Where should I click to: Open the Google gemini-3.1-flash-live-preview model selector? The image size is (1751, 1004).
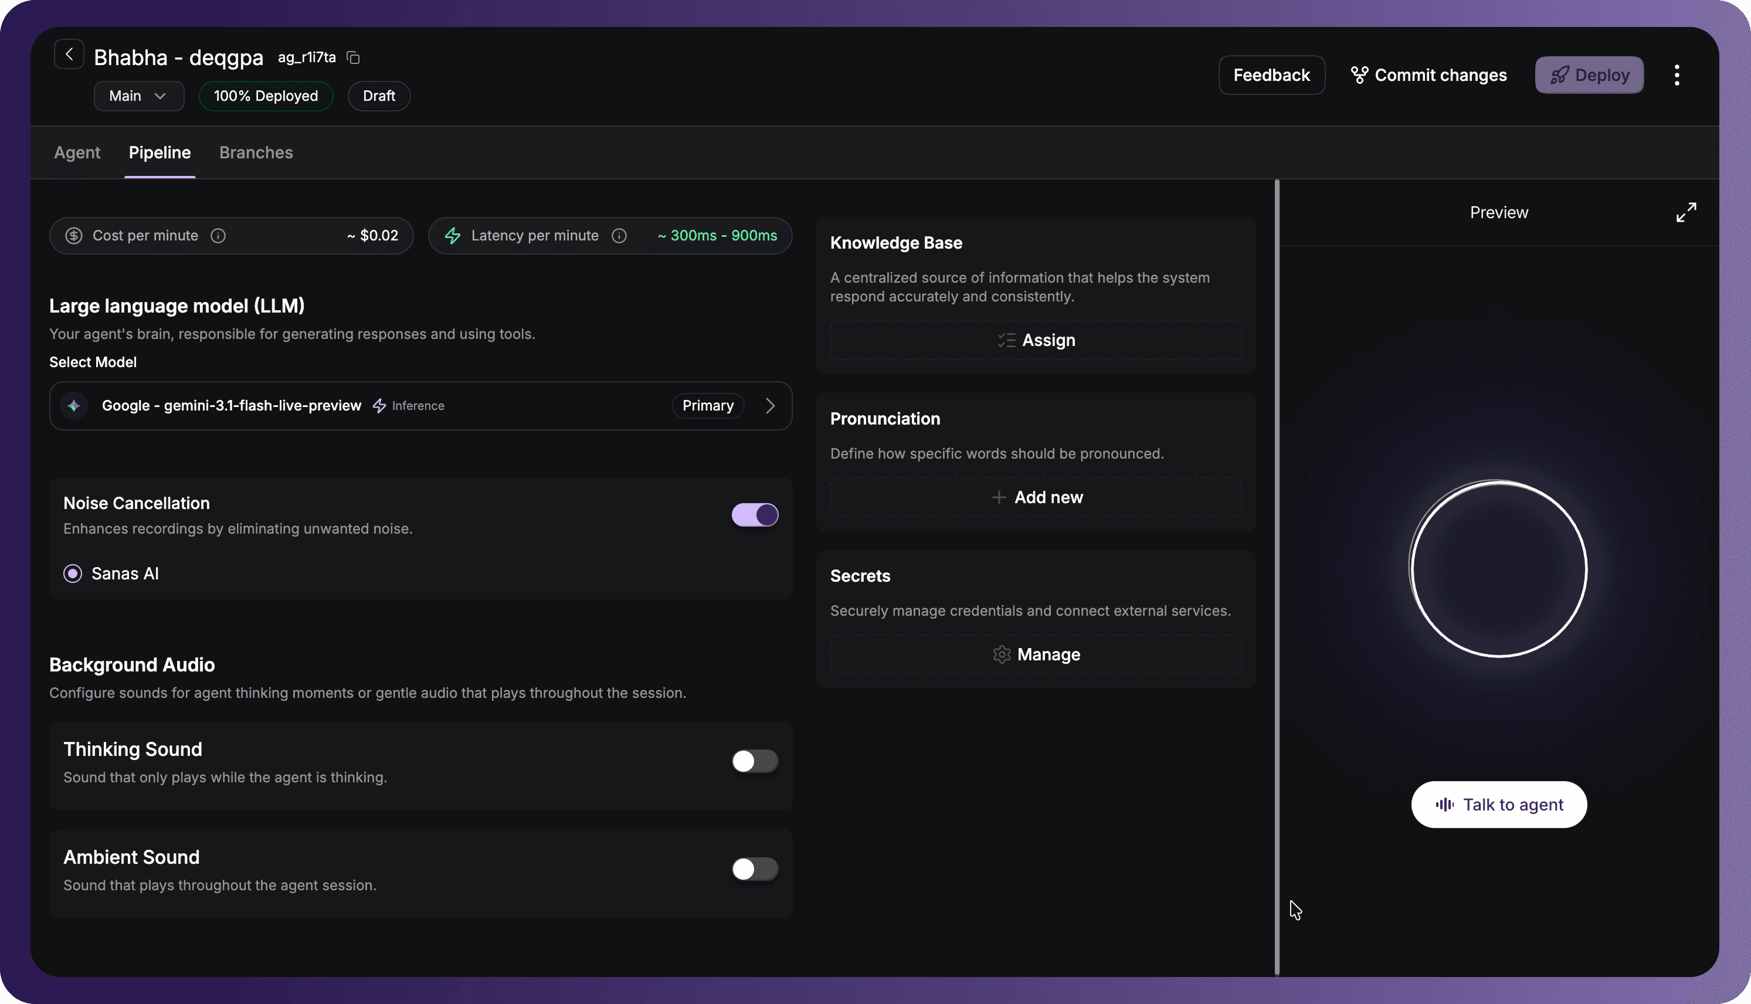(420, 405)
